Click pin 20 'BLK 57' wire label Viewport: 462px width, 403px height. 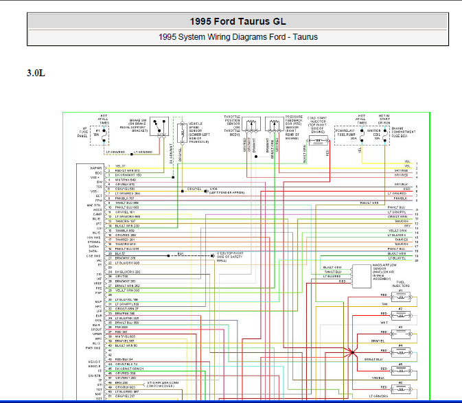[120, 253]
